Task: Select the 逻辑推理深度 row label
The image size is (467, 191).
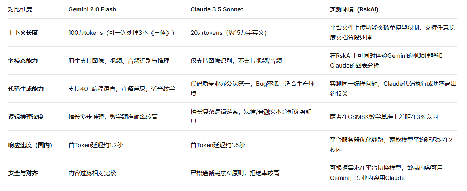Action: tap(26, 117)
